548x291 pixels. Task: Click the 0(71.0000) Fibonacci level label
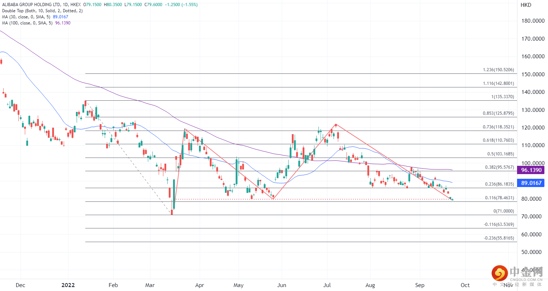tap(504, 211)
